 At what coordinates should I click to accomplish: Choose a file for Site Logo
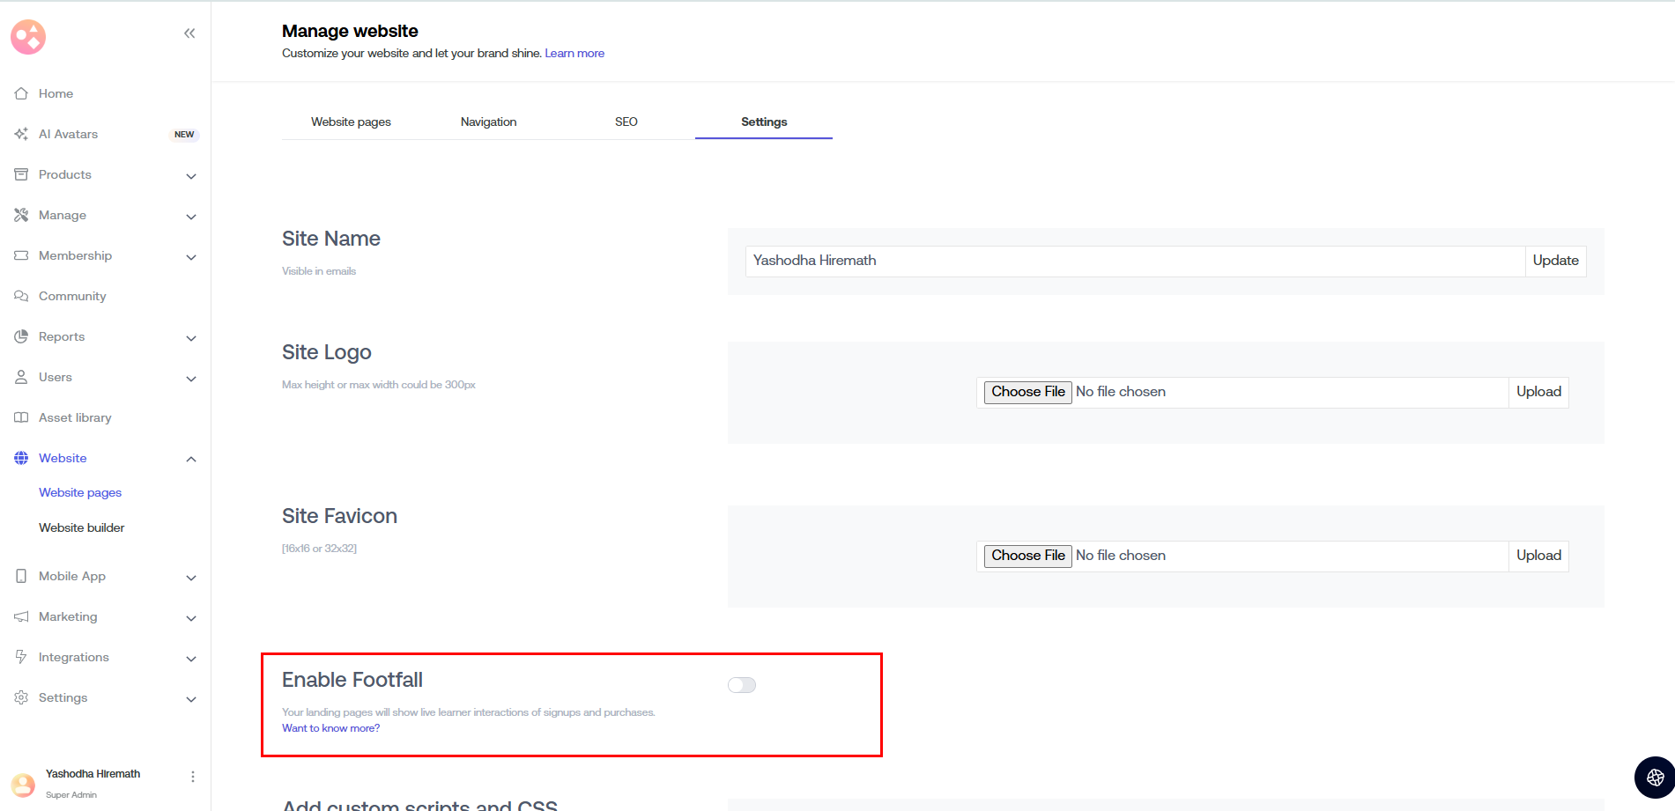(1027, 392)
